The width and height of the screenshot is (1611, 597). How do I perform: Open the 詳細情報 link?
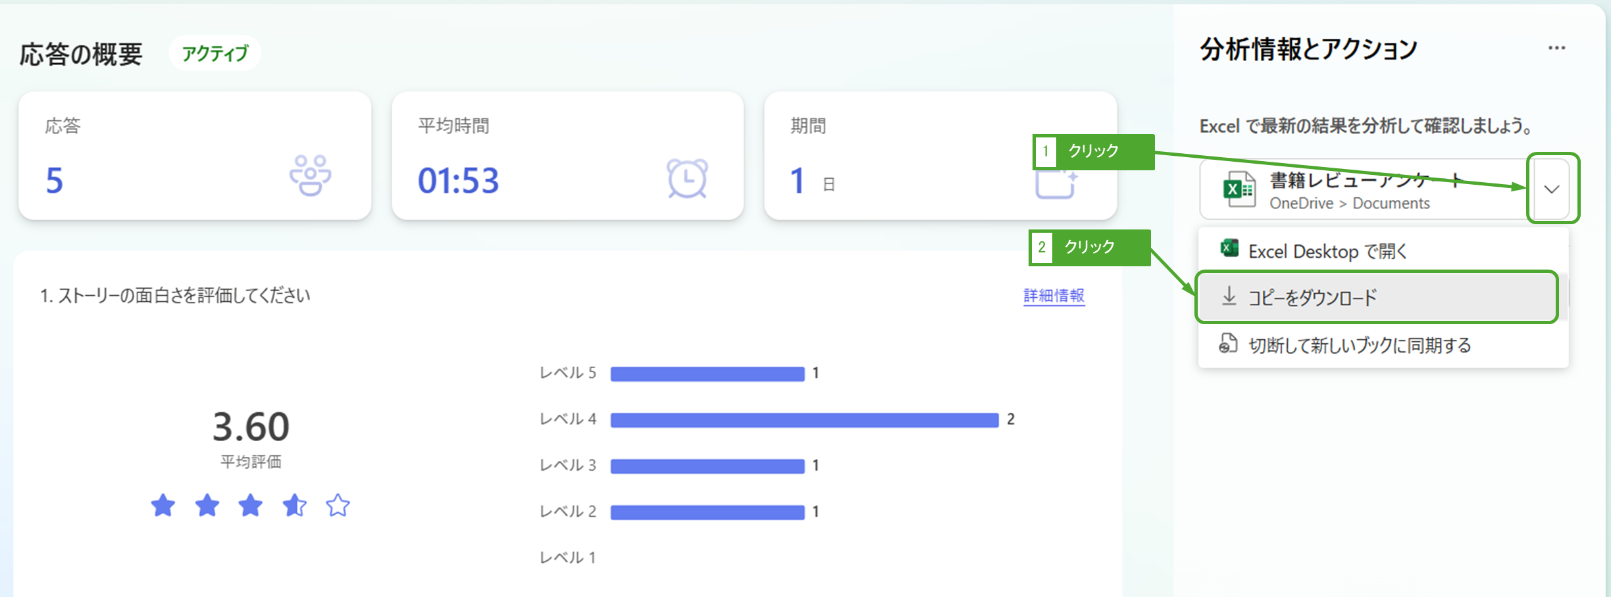tap(1054, 296)
